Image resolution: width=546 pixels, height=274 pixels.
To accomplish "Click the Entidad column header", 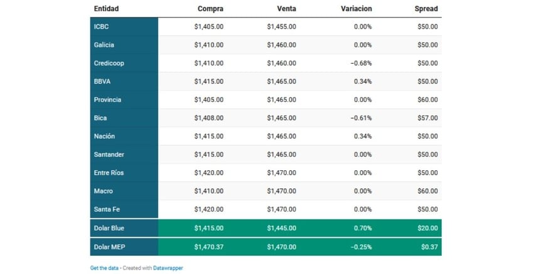I will tap(107, 9).
